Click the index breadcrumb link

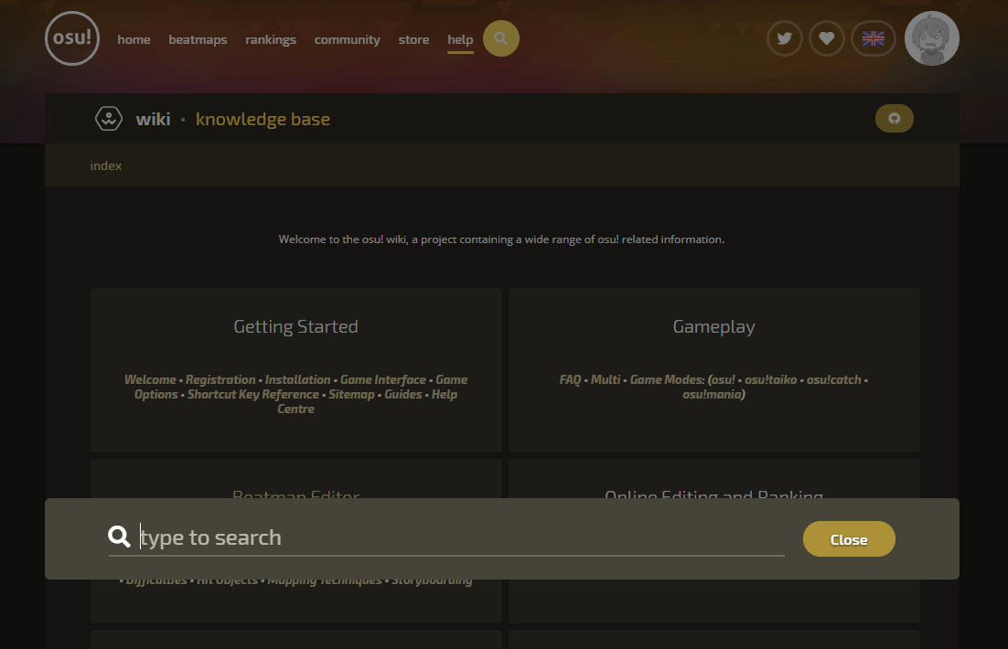(106, 165)
